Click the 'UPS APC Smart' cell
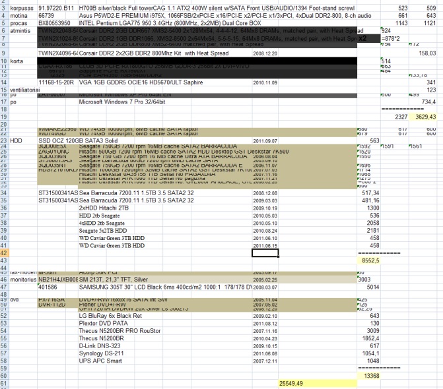The height and width of the screenshot is (389, 443). pos(100,361)
